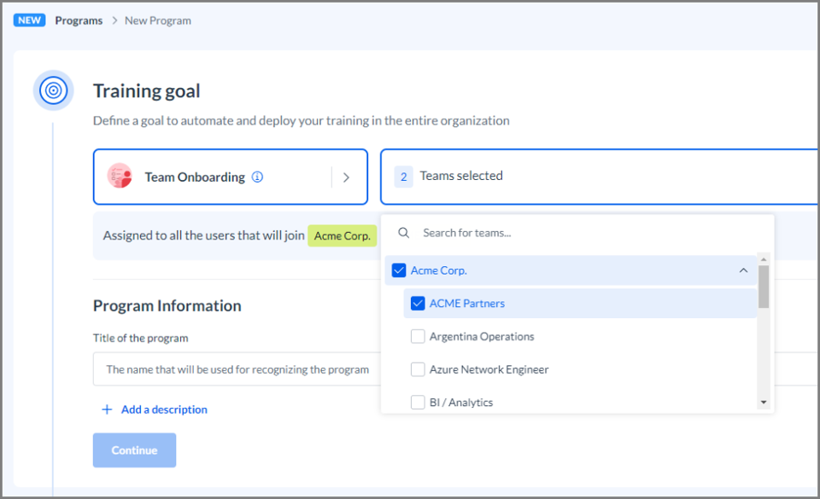Image resolution: width=820 pixels, height=499 pixels.
Task: Go to the Programs breadcrumb
Action: (79, 20)
